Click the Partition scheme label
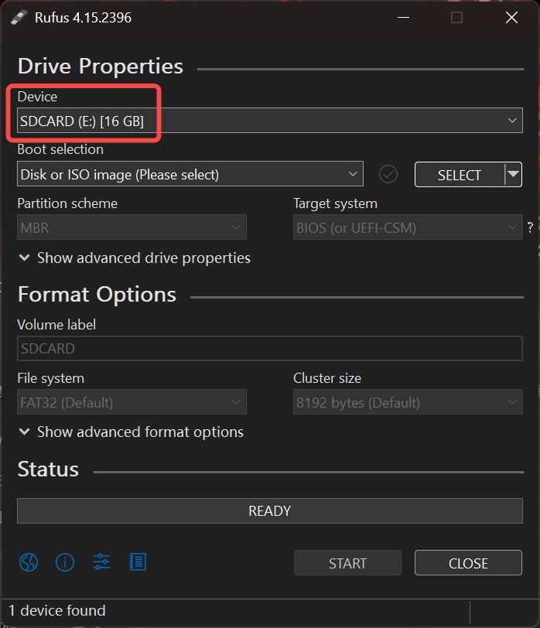Image resolution: width=540 pixels, height=628 pixels. pos(67,203)
